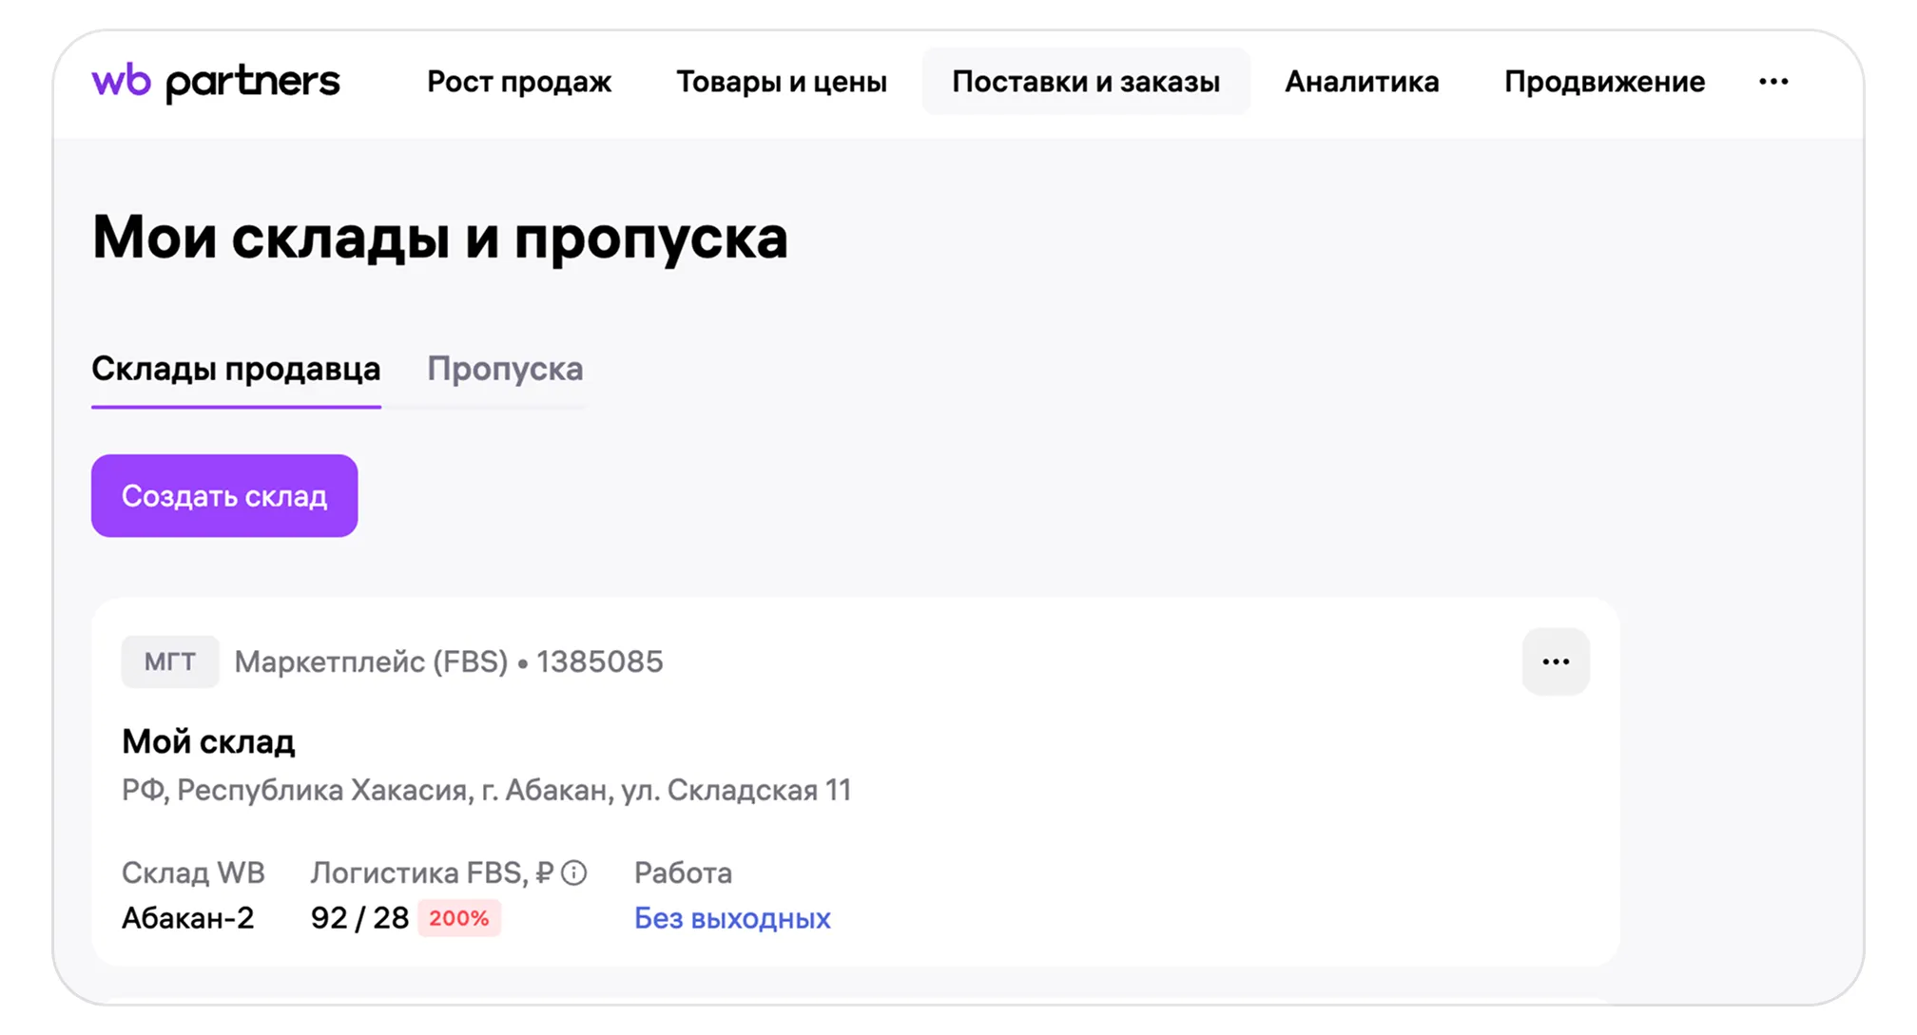Image resolution: width=1917 pixels, height=1035 pixels.
Task: Open the warehouse card three-dots options
Action: click(1556, 661)
